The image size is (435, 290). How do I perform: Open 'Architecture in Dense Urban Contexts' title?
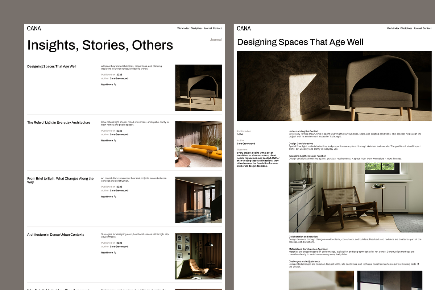pyautogui.click(x=55, y=235)
